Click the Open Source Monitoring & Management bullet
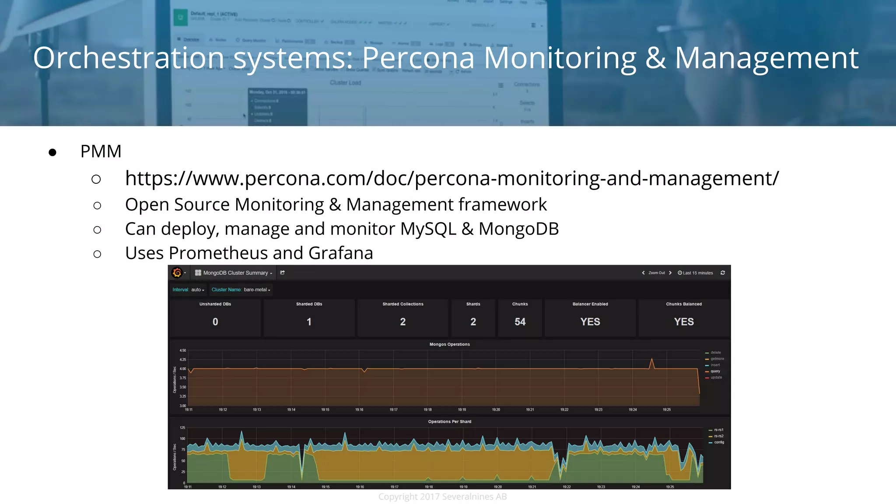The height and width of the screenshot is (504, 896). tap(336, 204)
